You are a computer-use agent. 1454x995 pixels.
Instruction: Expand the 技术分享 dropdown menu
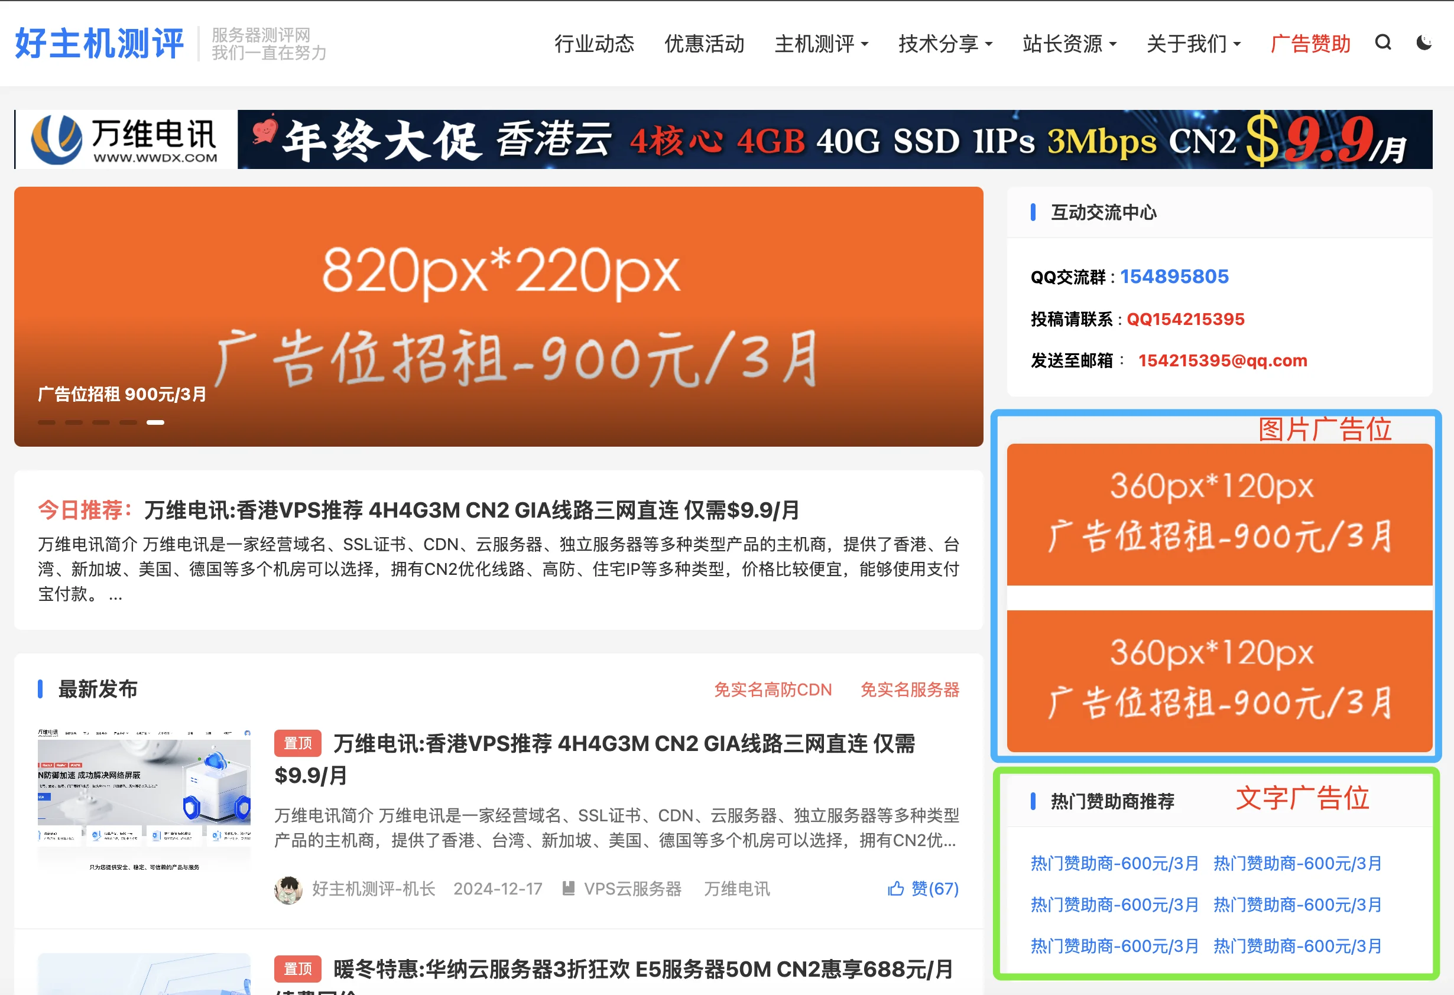945,44
